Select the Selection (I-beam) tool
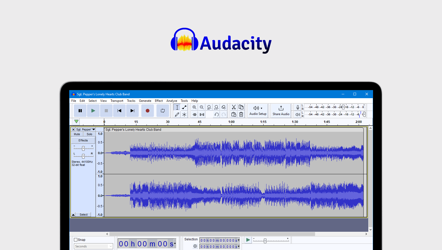442x250 pixels. tap(177, 107)
